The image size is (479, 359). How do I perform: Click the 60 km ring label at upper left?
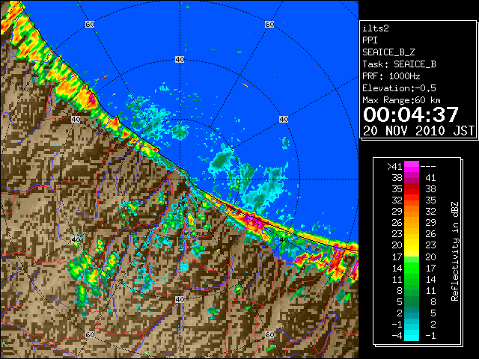[90, 24]
